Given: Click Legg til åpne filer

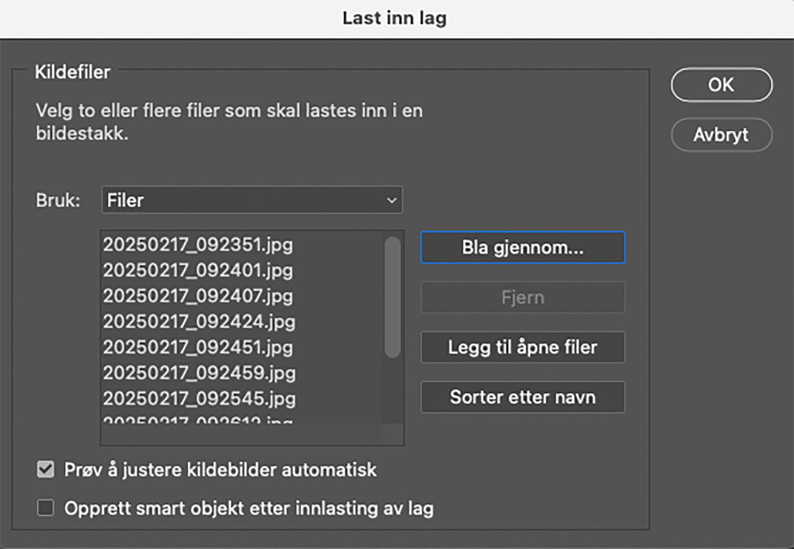Looking at the screenshot, I should tap(522, 347).
